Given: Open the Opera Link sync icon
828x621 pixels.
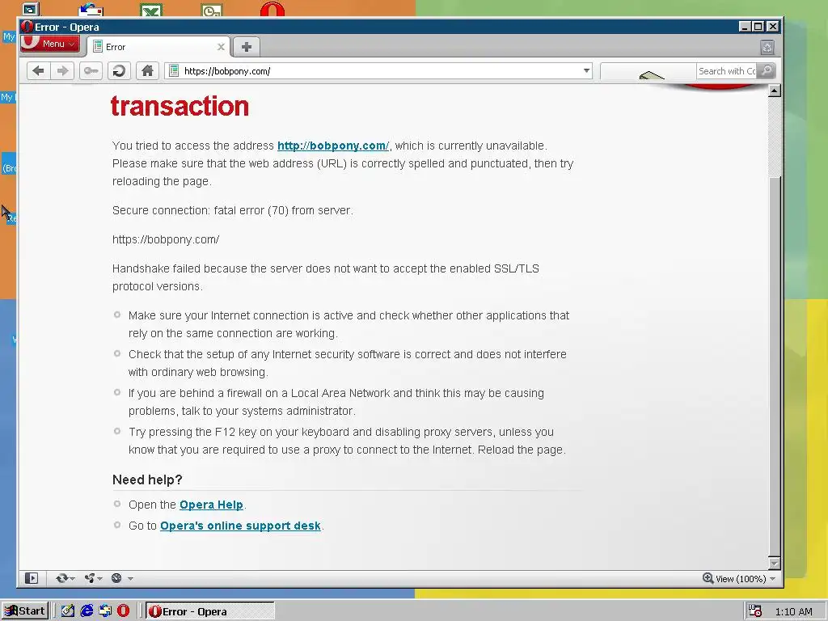Looking at the screenshot, I should 61,578.
